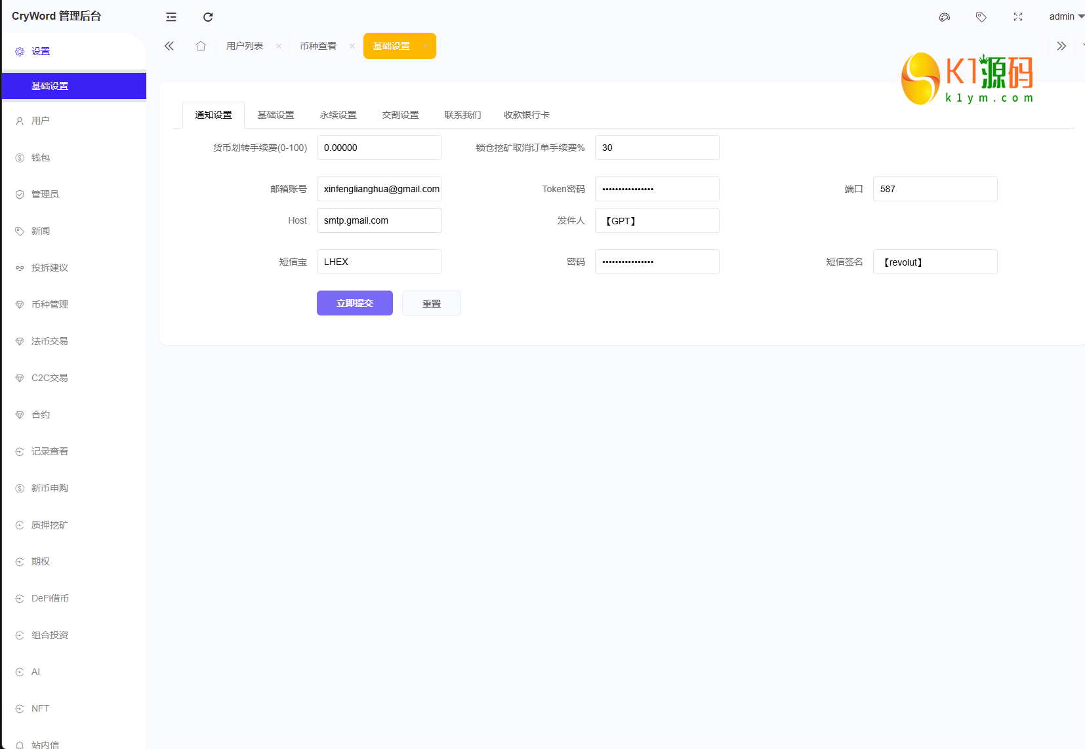Open the 用户 sidebar menu

[74, 121]
